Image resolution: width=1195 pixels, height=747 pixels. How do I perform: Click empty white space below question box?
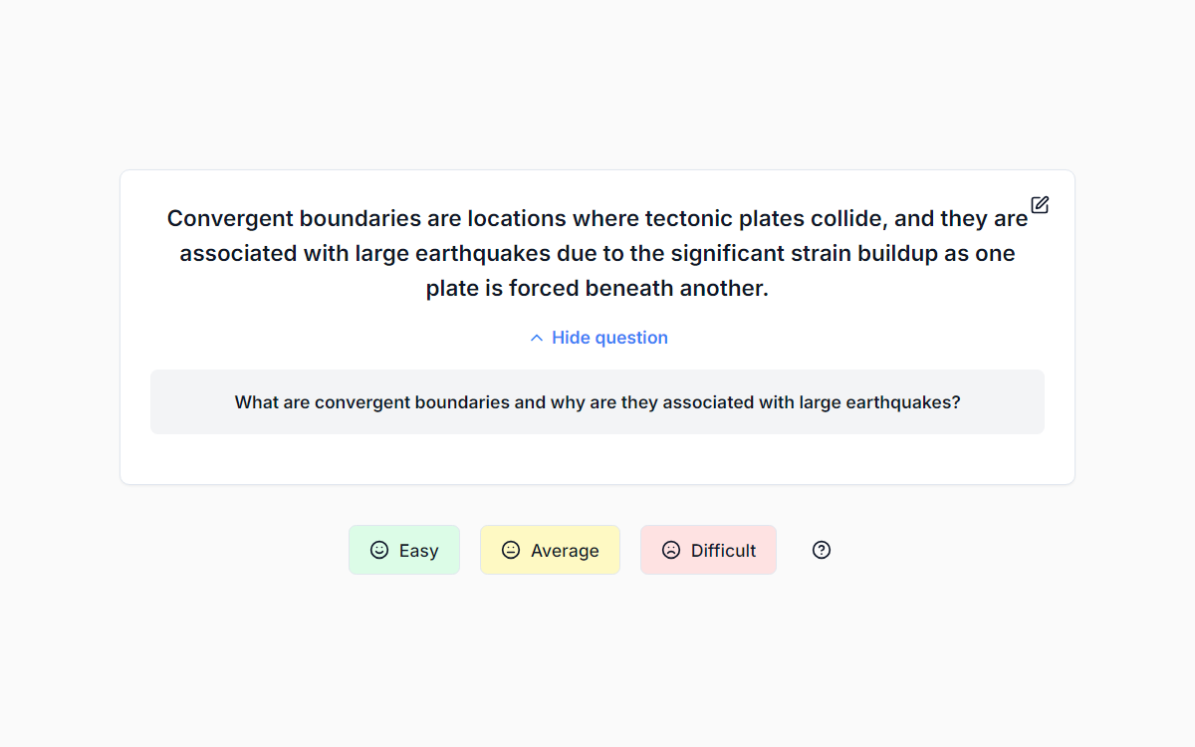pos(597,459)
